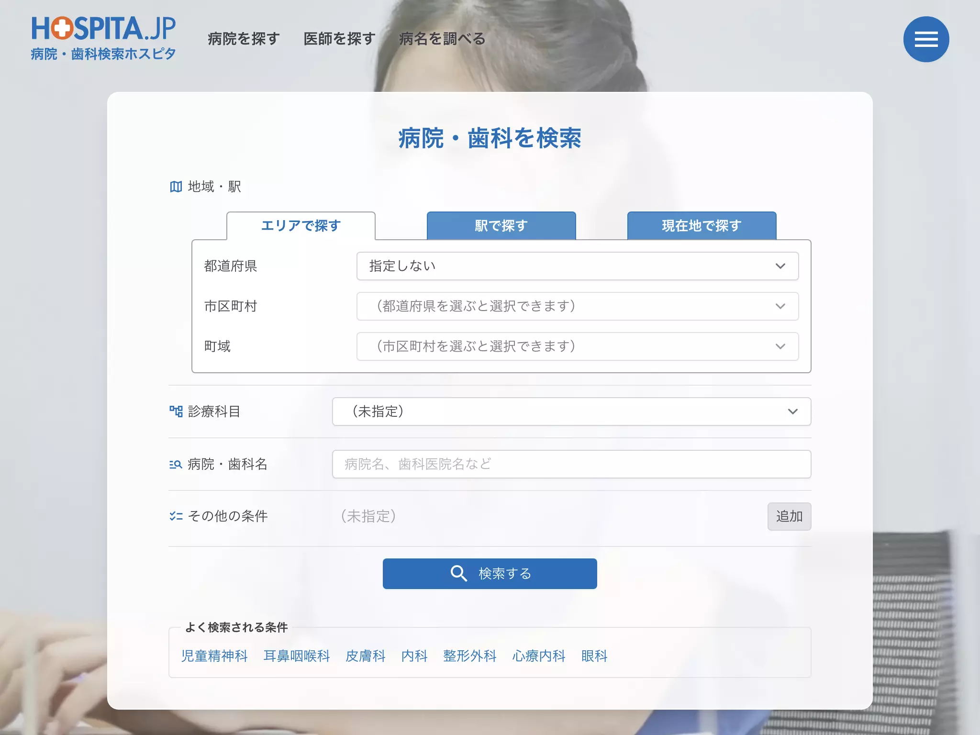Click the 病院・歯科名 search-list icon
Image resolution: width=980 pixels, height=735 pixels.
pos(176,464)
